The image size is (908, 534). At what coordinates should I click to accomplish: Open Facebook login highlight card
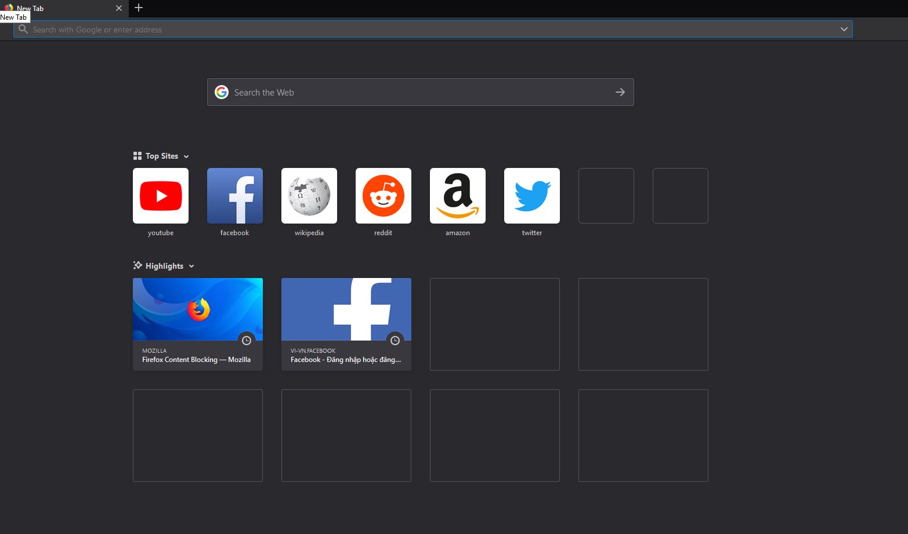point(346,324)
